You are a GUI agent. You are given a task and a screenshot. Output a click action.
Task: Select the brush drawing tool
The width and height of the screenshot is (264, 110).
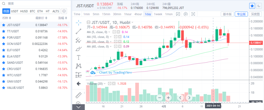click(x=78, y=49)
